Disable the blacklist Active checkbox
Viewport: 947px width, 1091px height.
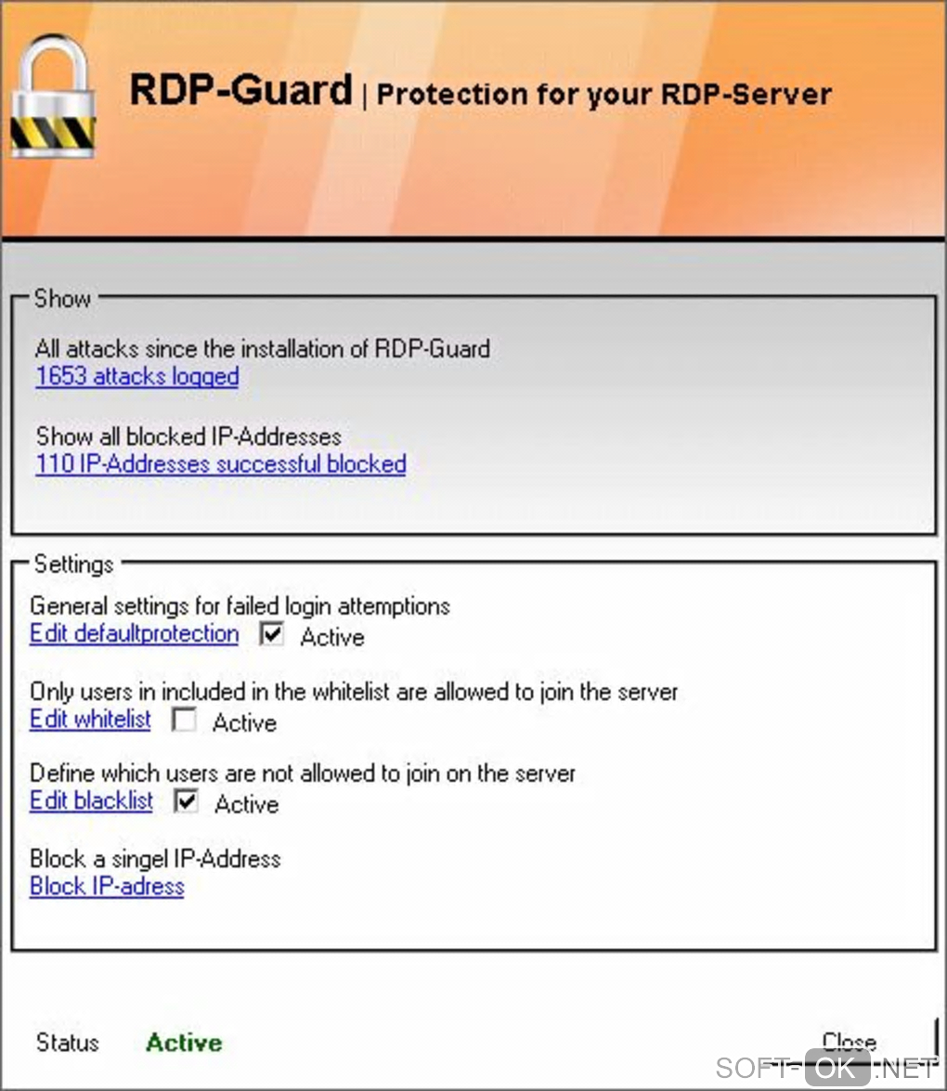click(x=187, y=801)
